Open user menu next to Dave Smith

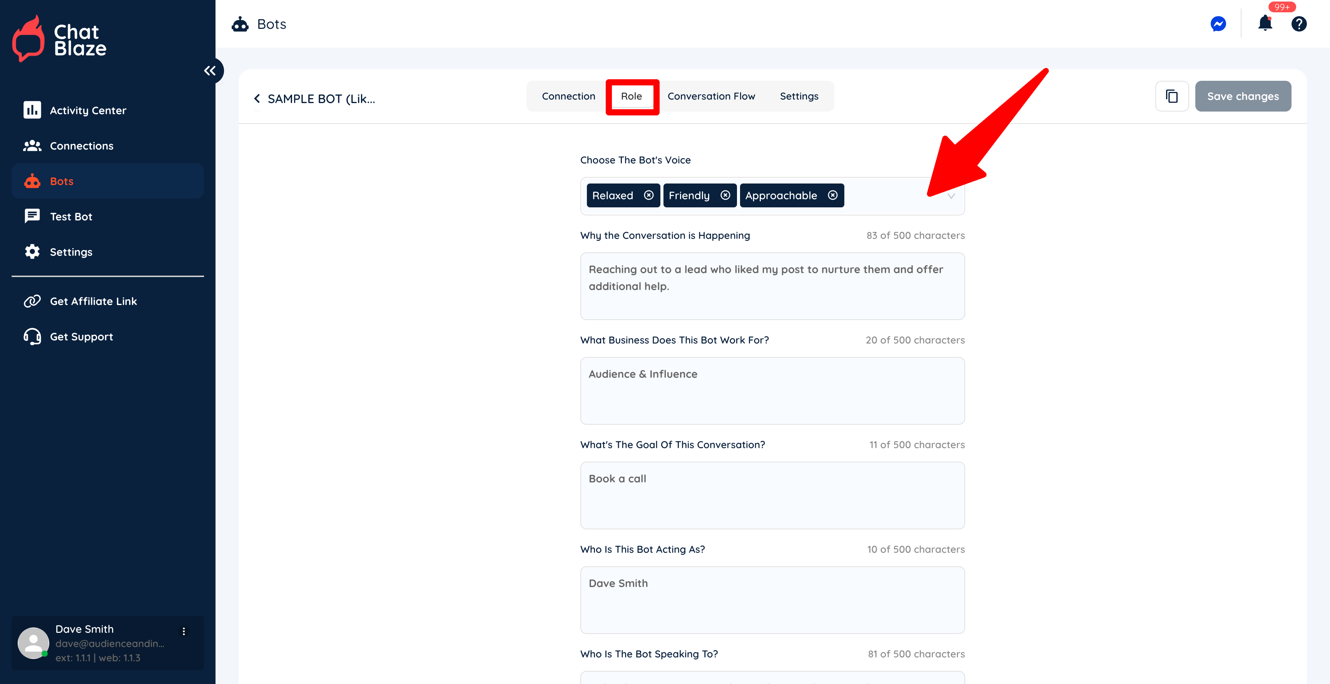[184, 631]
